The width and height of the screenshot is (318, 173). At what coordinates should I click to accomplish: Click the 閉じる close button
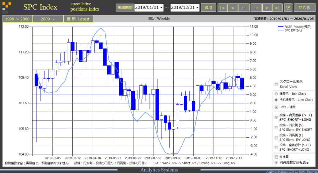click(304, 8)
